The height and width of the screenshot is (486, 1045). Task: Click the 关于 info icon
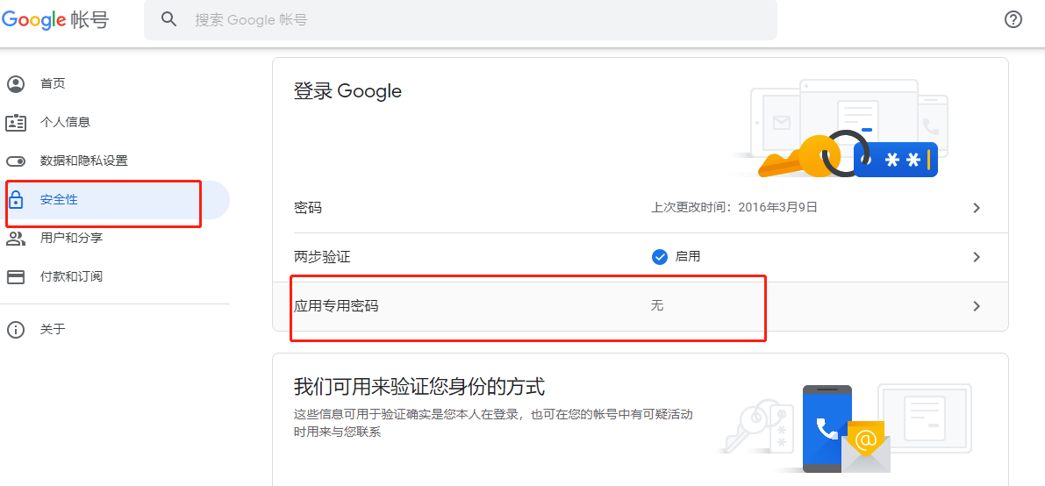(x=15, y=329)
